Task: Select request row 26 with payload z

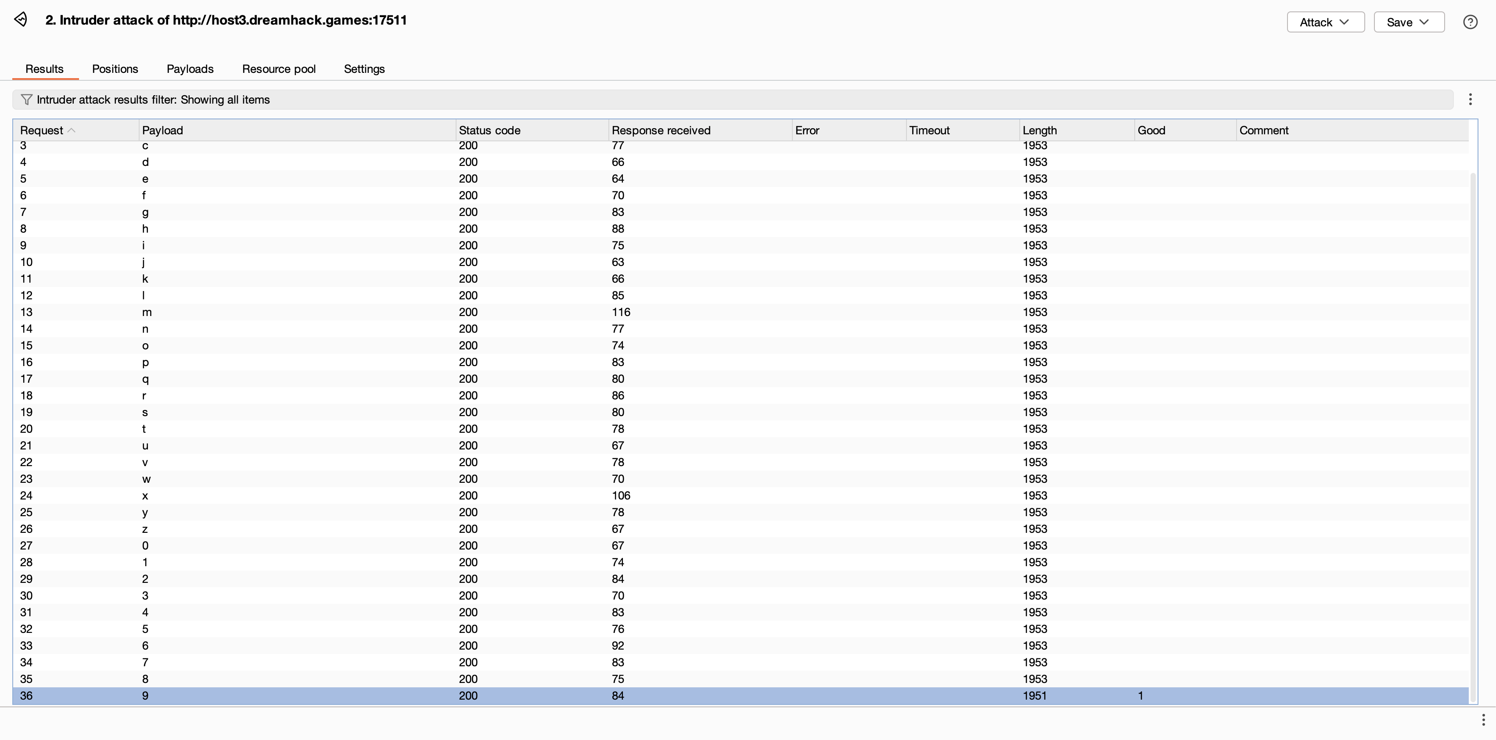Action: pyautogui.click(x=741, y=529)
